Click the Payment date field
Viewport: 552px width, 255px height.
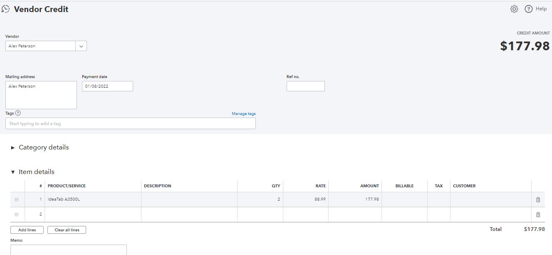107,86
